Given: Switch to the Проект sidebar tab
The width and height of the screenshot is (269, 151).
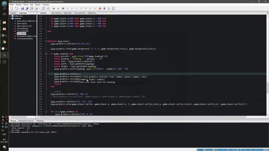Looking at the screenshot, I should 13,13.
